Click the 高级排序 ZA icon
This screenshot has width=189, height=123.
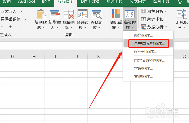click(x=130, y=14)
